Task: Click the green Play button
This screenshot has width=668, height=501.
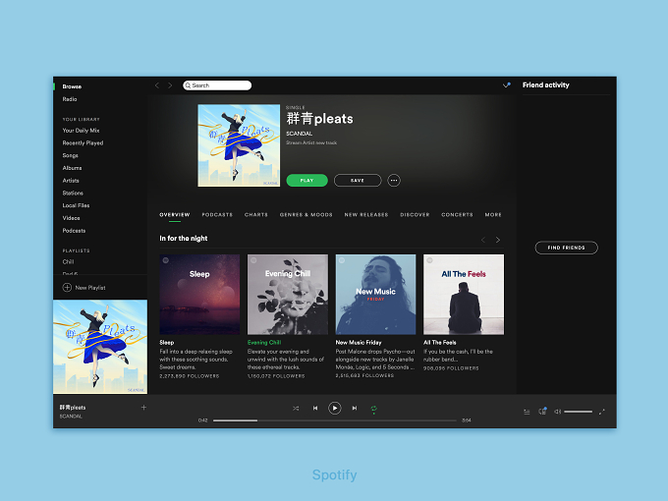Action: tap(307, 180)
